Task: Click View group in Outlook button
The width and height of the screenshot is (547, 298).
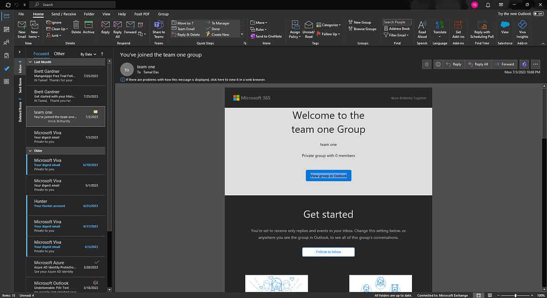Action: [x=328, y=176]
